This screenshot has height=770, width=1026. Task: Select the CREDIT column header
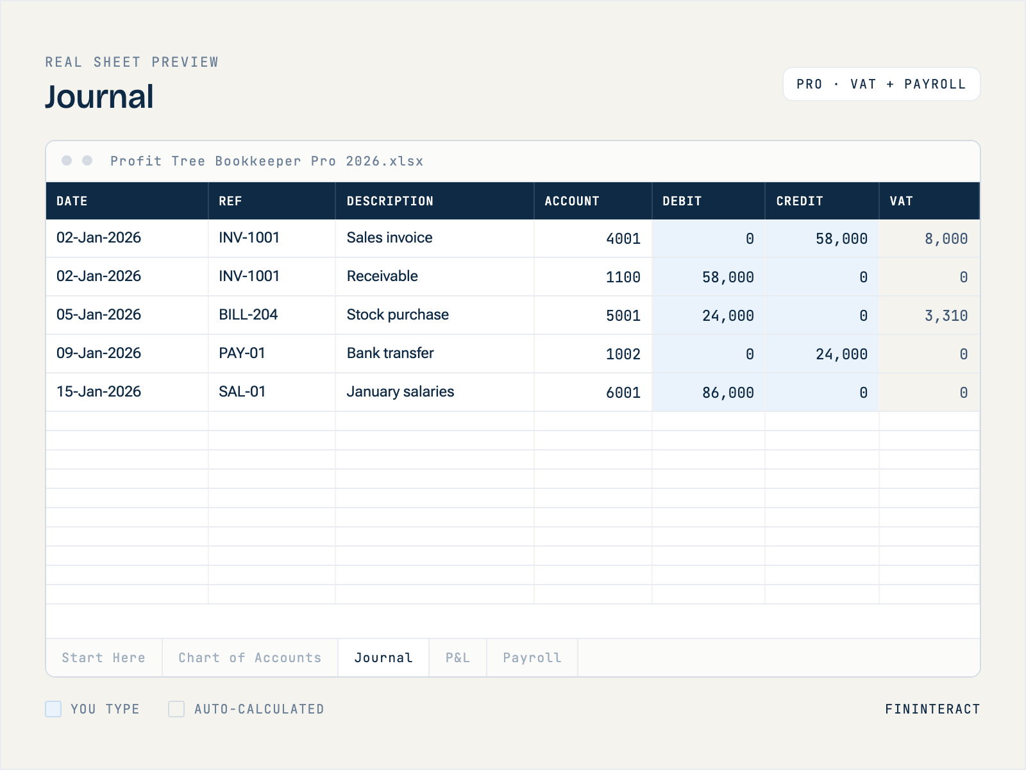point(822,201)
